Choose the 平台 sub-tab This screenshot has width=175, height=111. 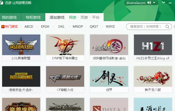tap(96, 17)
